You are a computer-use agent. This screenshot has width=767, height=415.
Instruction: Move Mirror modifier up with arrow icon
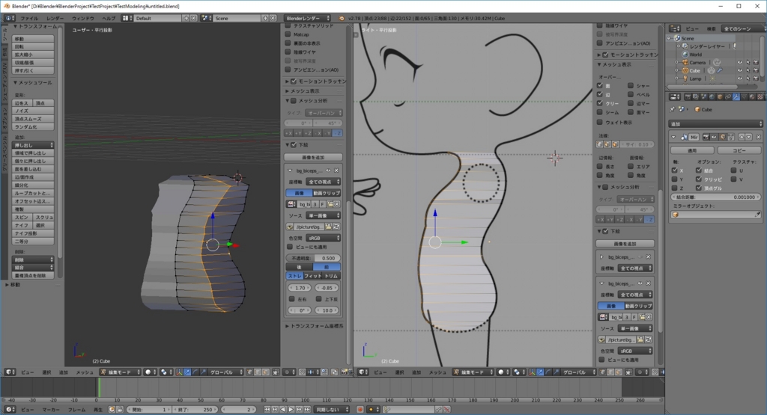(x=742, y=137)
